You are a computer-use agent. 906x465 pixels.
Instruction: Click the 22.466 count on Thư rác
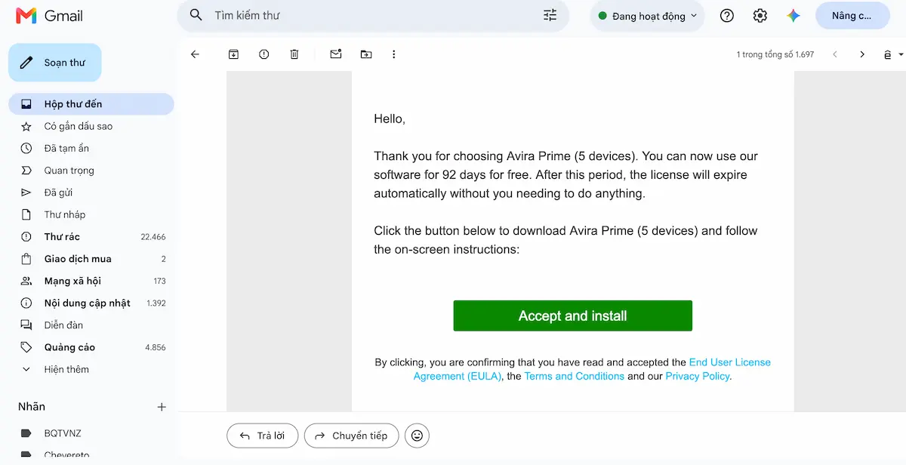click(153, 237)
